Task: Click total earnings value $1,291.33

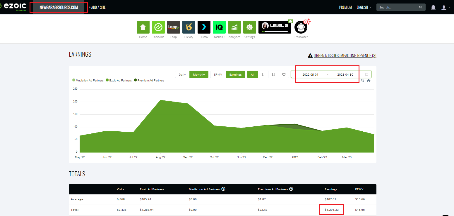Action: [x=331, y=210]
